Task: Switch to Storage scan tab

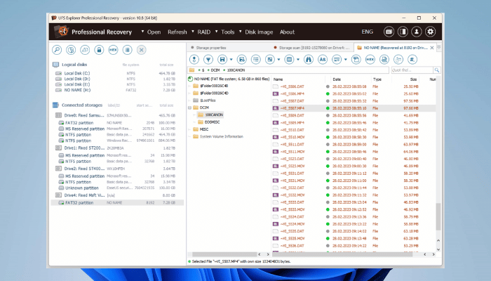Action: pyautogui.click(x=314, y=48)
